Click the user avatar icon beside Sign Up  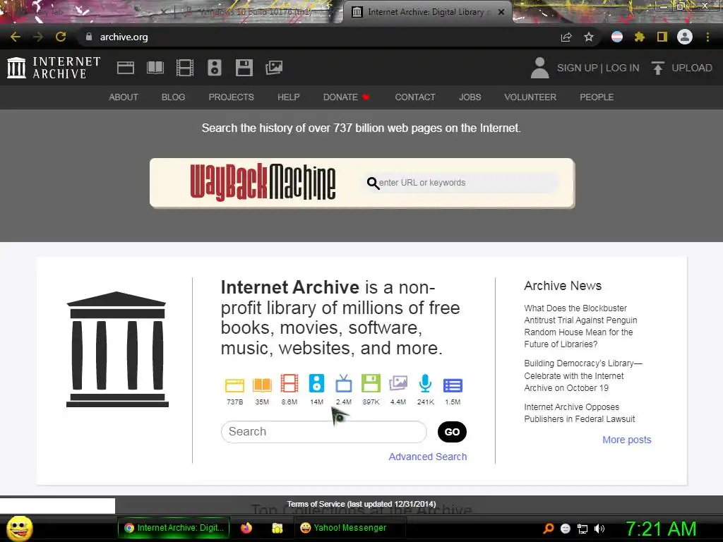pyautogui.click(x=539, y=68)
